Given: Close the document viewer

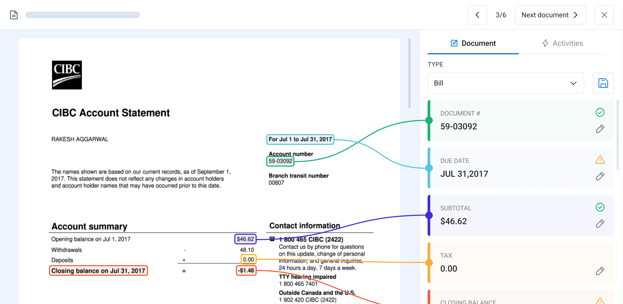Looking at the screenshot, I should point(604,15).
